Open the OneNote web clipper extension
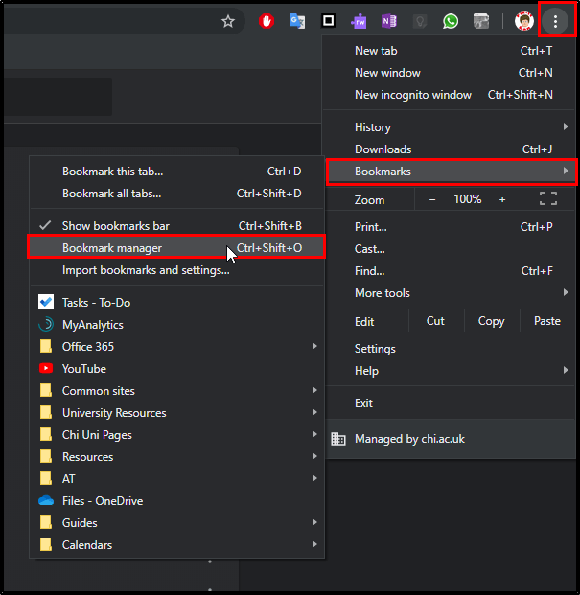The height and width of the screenshot is (595, 580). (x=389, y=21)
